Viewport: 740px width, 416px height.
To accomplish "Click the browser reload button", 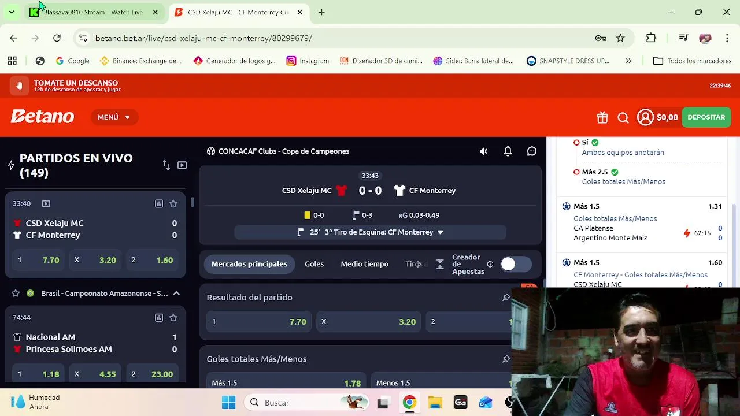I will [57, 38].
